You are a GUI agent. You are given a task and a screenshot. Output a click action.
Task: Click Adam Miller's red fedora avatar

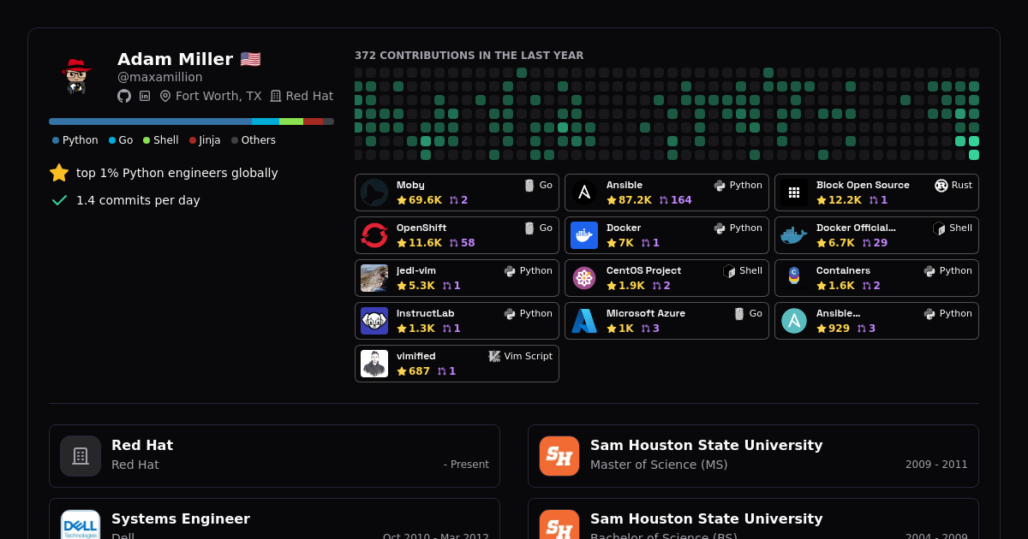[x=76, y=77]
